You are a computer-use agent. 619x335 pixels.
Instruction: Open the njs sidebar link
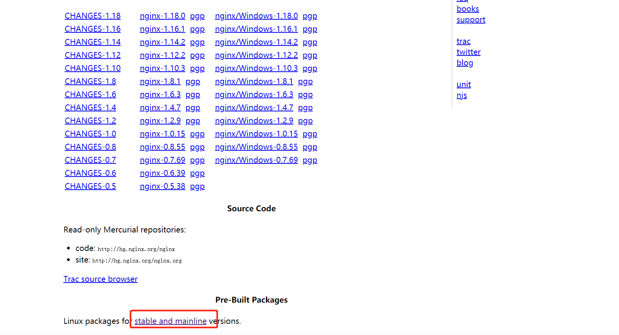point(462,96)
